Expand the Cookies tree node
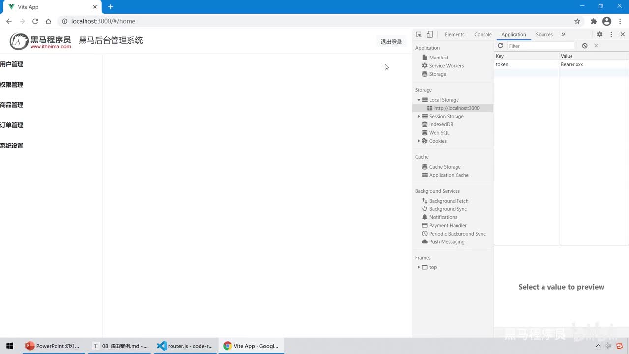The image size is (629, 354). pos(419,141)
